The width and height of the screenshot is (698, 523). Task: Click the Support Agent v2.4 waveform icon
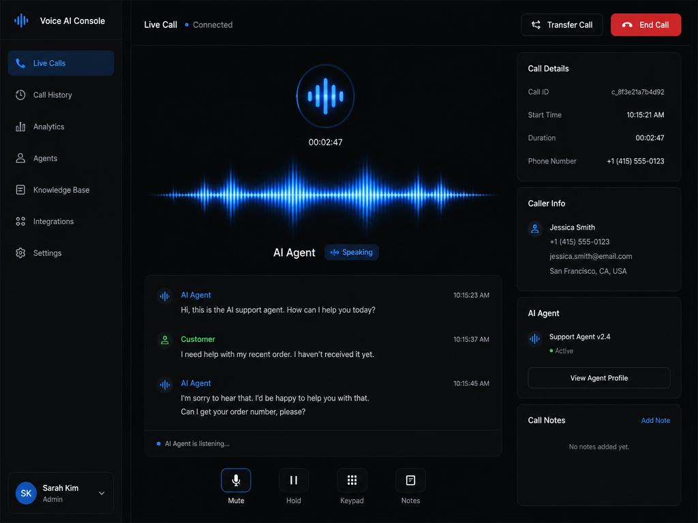[534, 339]
